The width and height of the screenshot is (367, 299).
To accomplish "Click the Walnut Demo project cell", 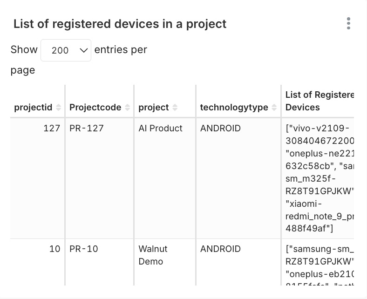I will 153,255.
